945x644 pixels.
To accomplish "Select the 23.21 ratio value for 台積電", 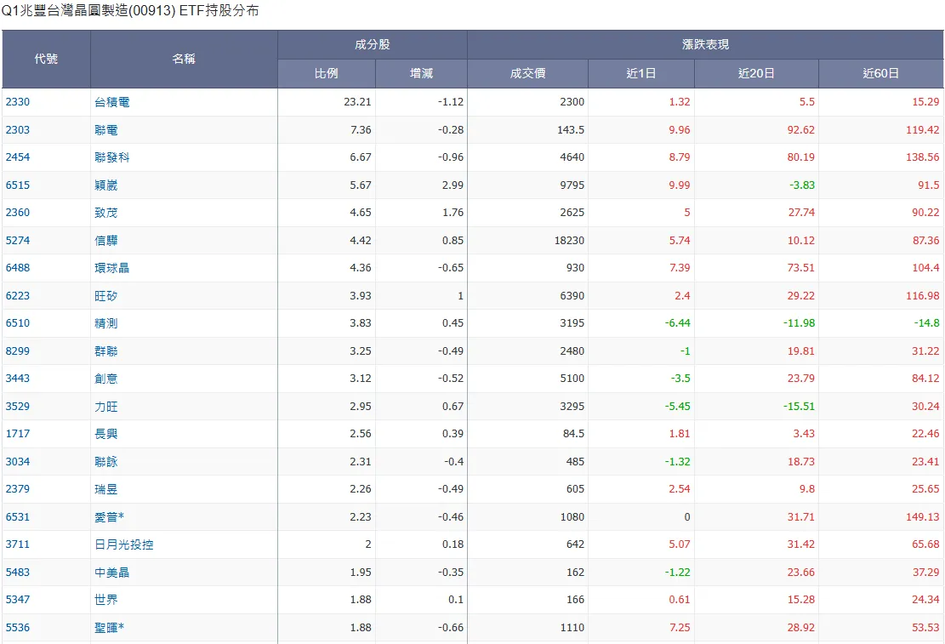I will tap(357, 102).
